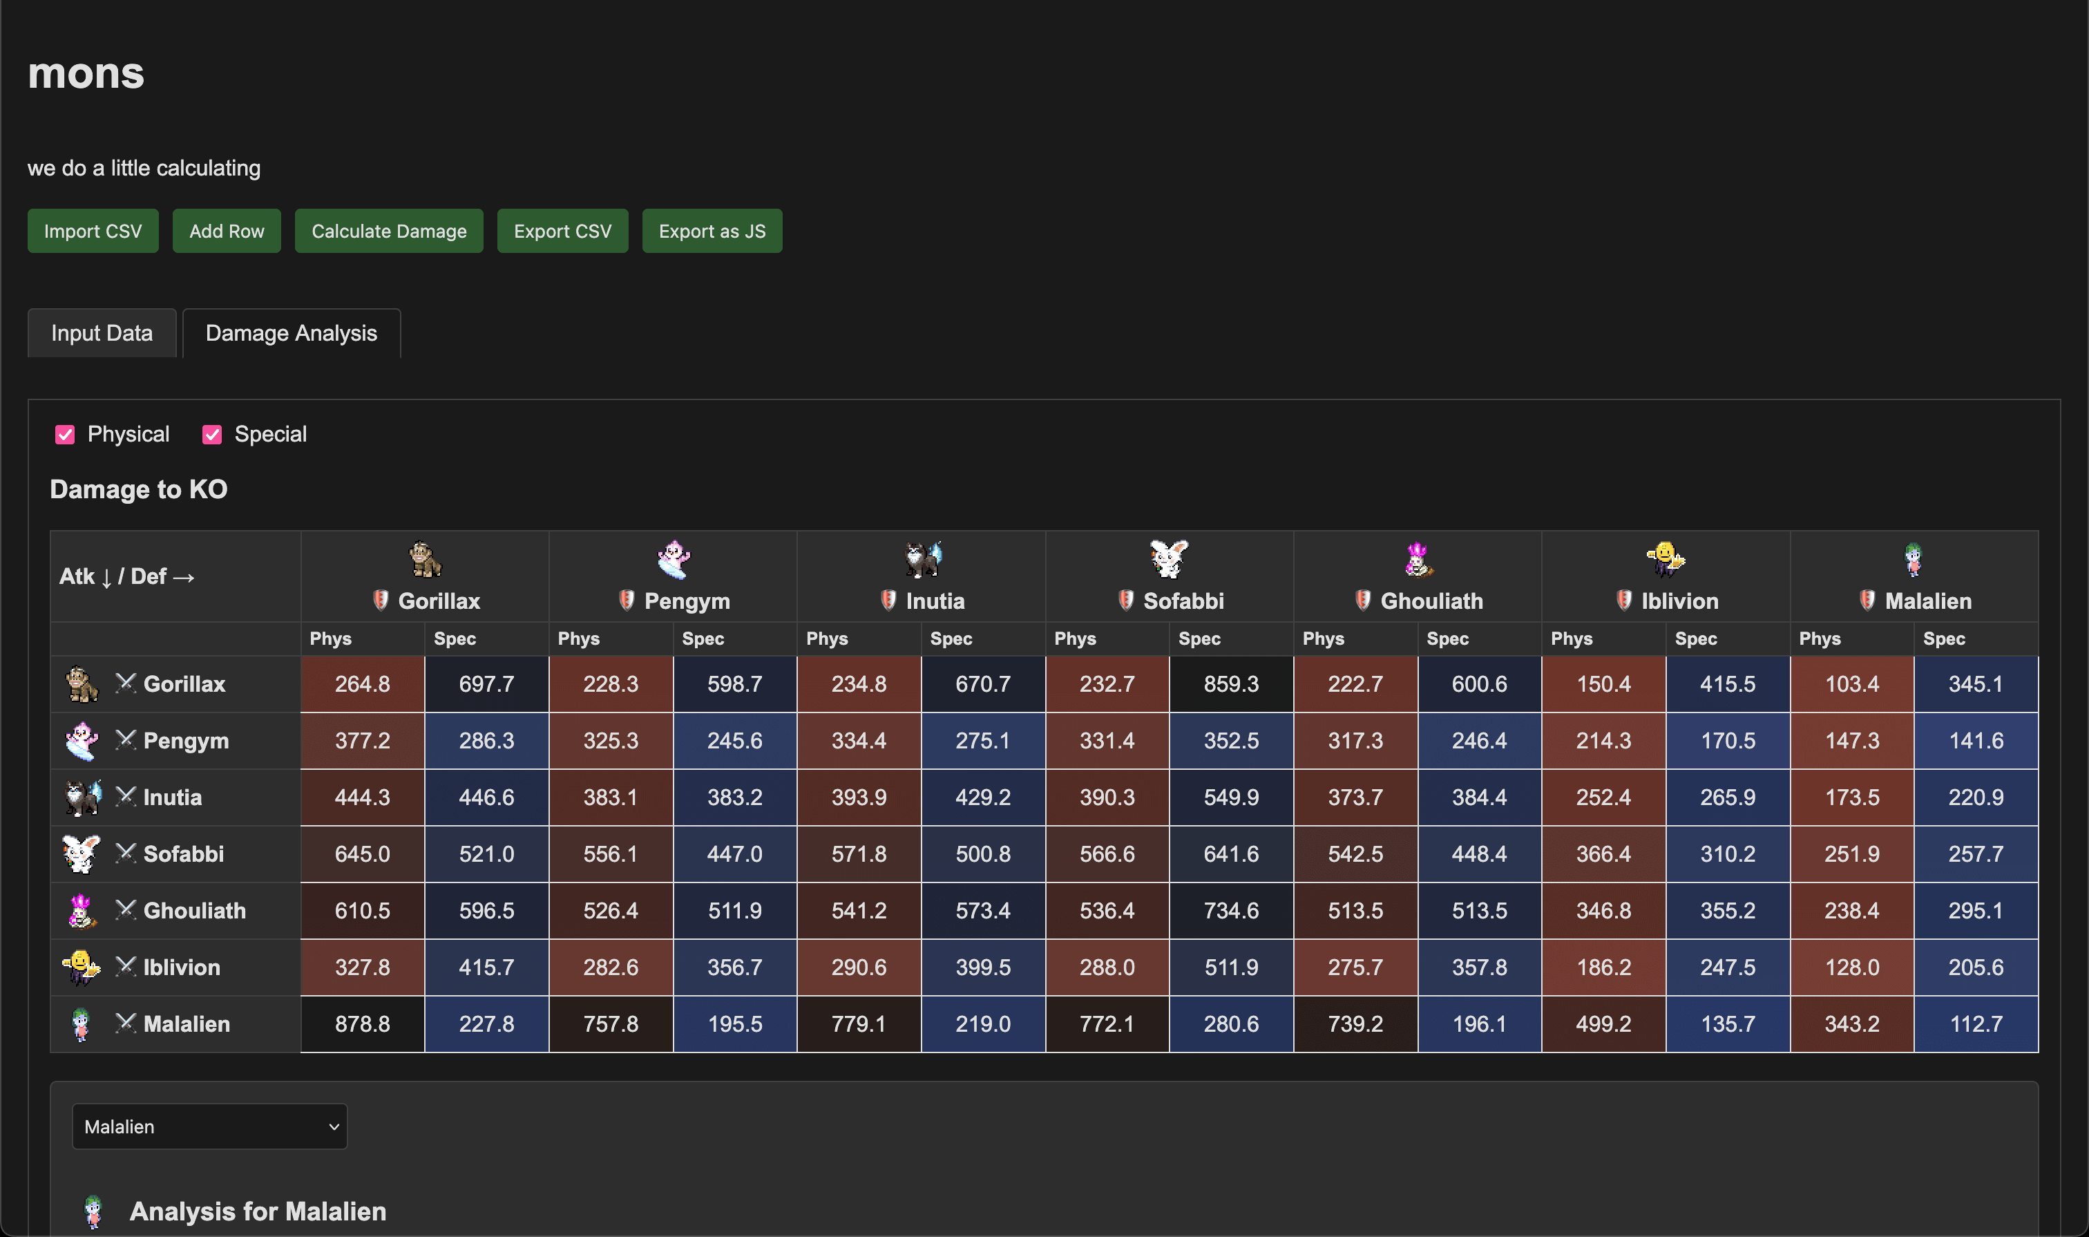Click crossed swords icon beside Pengym row
The image size is (2089, 1237).
[125, 739]
